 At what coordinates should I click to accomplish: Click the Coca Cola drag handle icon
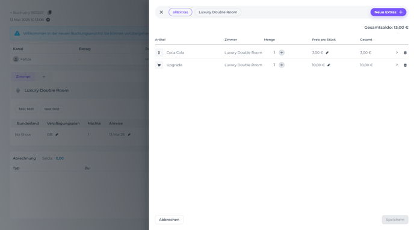pyautogui.click(x=159, y=52)
